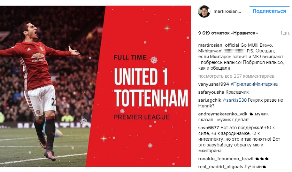Open ronaldo_fenomeno_brazil commenter profile
Viewport: 292px width, 172px height.
pyautogui.click(x=226, y=159)
